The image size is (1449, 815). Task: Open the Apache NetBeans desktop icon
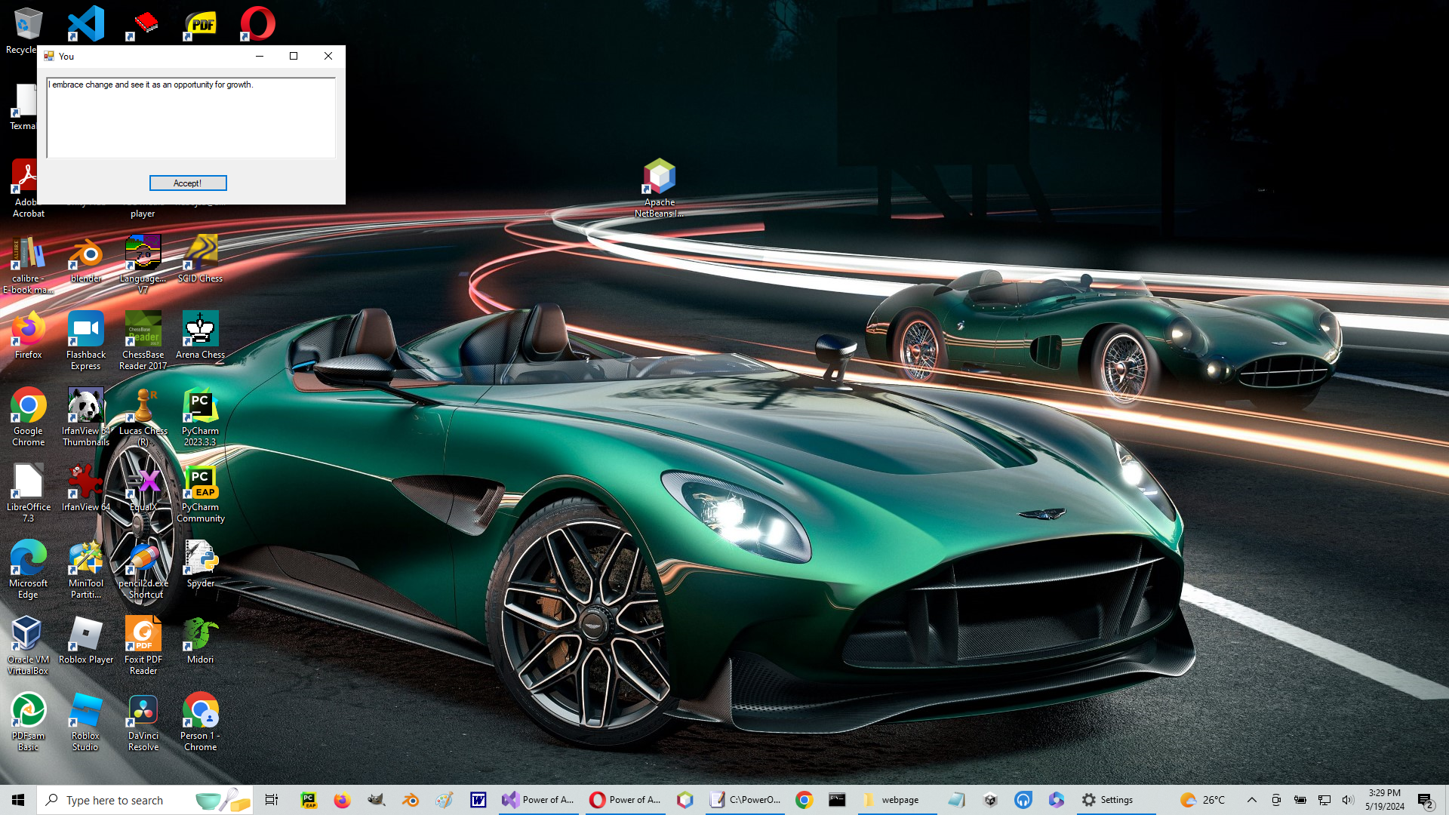(x=660, y=187)
